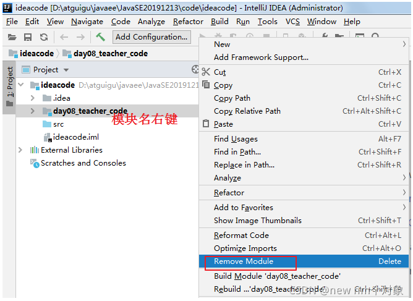Choose Paste from context menu
The width and height of the screenshot is (413, 301).
click(x=304, y=124)
